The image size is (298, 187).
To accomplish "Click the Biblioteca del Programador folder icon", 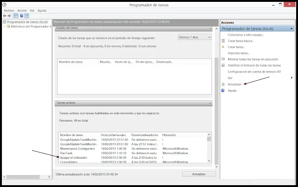I will (8, 26).
